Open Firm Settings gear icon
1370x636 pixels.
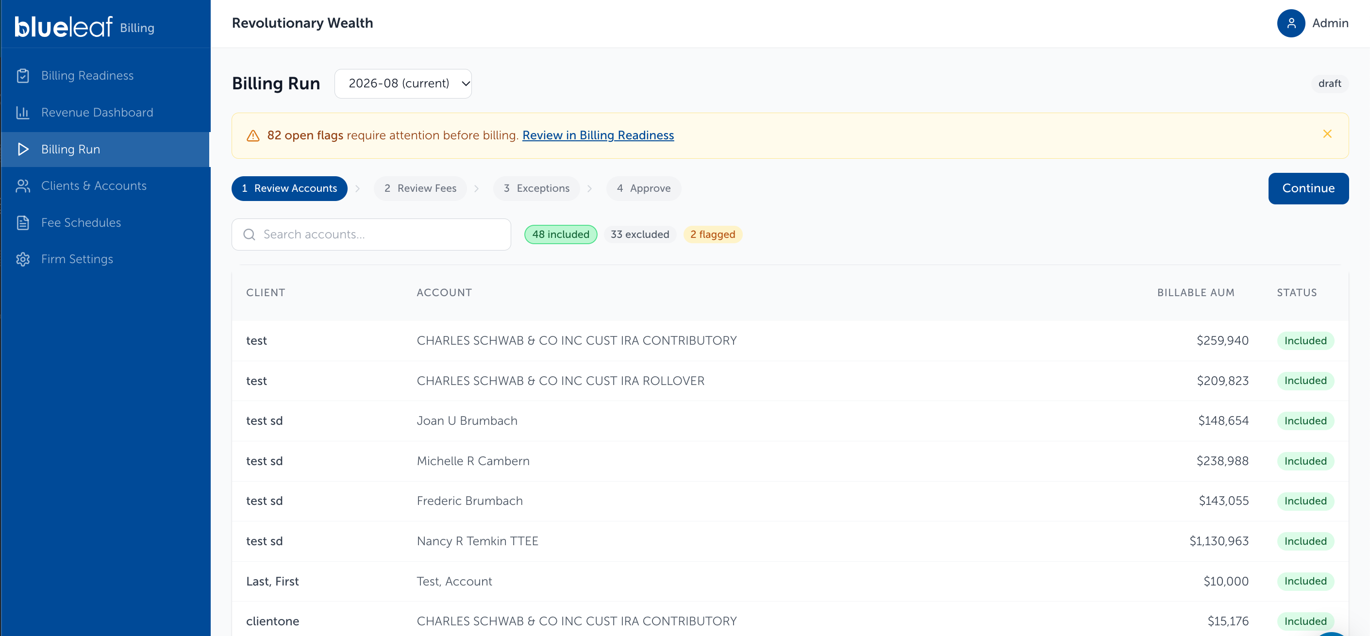tap(23, 259)
